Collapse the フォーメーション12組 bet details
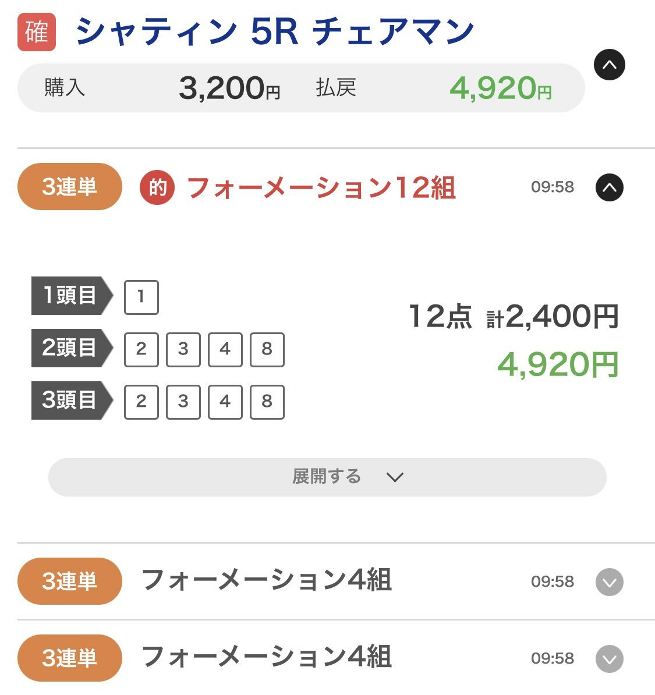The height and width of the screenshot is (695, 655). click(x=610, y=187)
